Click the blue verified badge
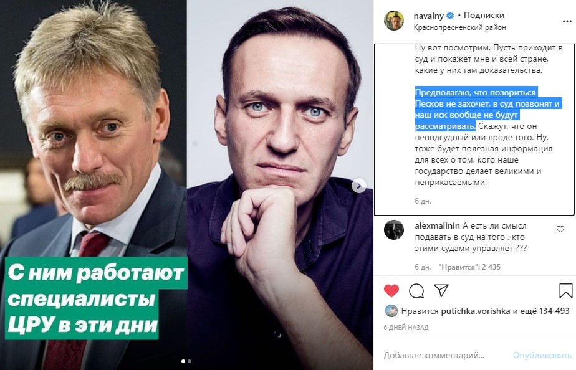The width and height of the screenshot is (576, 370). pos(450,16)
